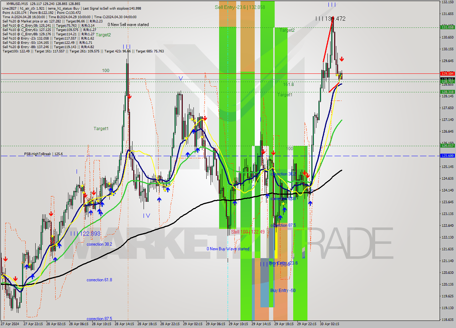Click the 118.635 price axis value
The height and width of the screenshot is (328, 456).
pos(447,320)
